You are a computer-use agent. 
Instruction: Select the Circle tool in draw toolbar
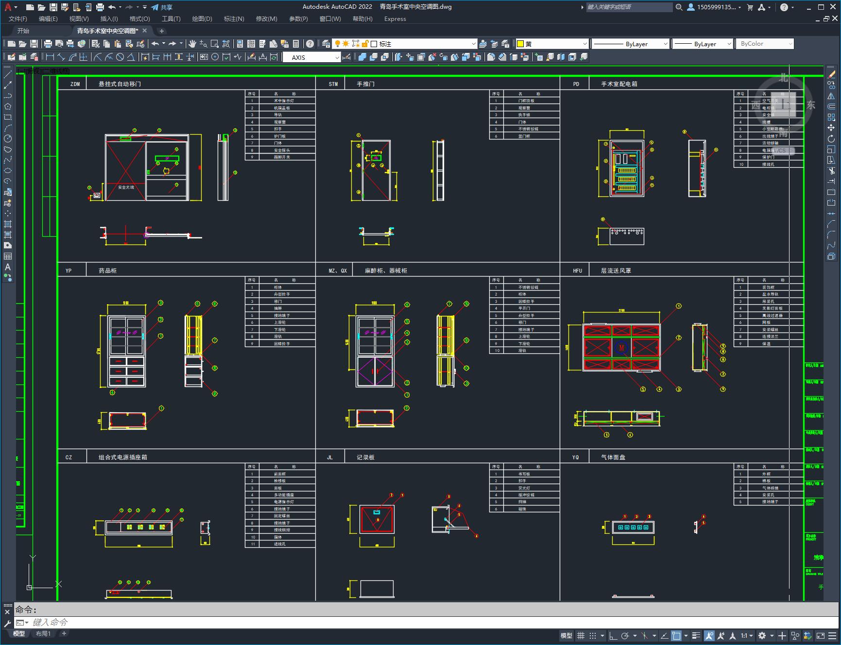(8, 139)
